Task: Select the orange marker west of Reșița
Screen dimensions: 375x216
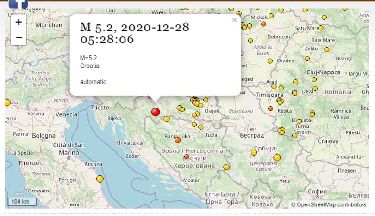Action: (x=270, y=108)
